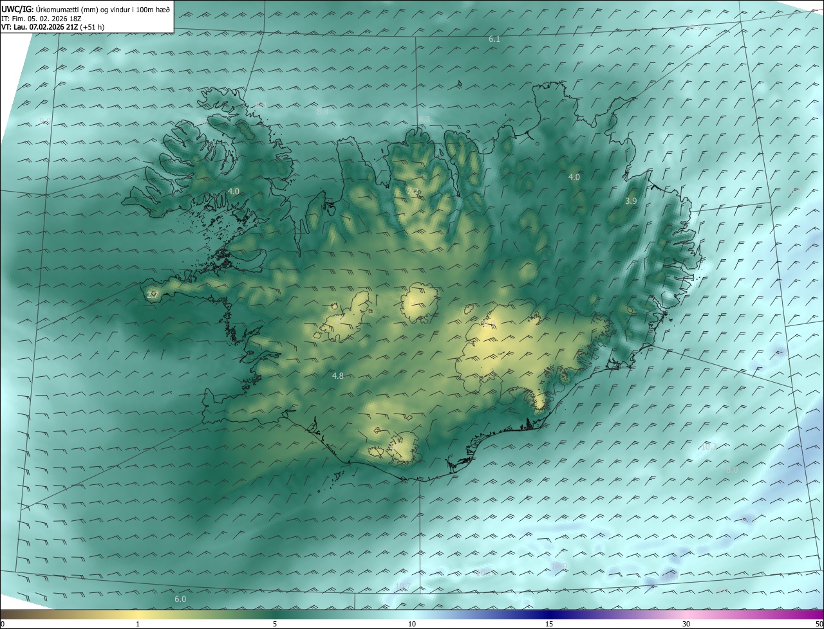Click the '2.7' value label on the map

153,295
